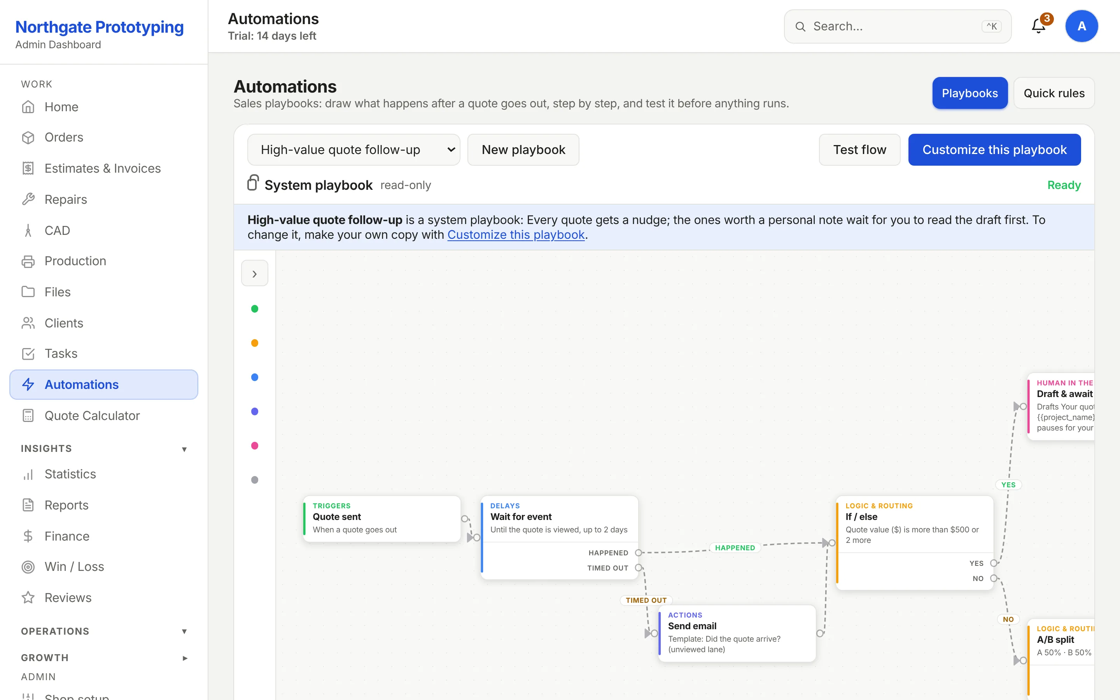Select the Quote sent trigger node
Screen dimensions: 1120x700
[382, 518]
